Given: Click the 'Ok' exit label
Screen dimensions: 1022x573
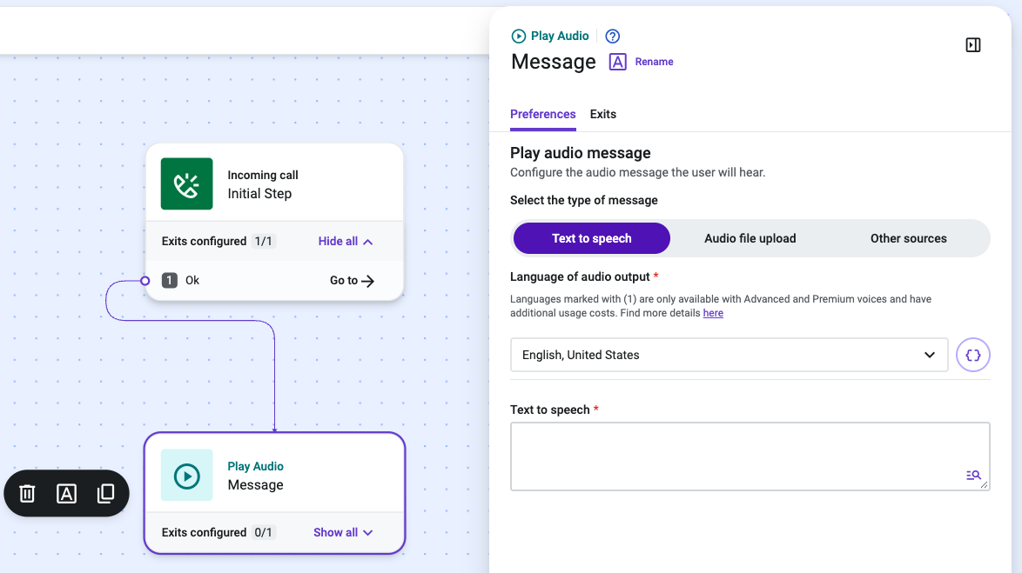Looking at the screenshot, I should pyautogui.click(x=192, y=281).
